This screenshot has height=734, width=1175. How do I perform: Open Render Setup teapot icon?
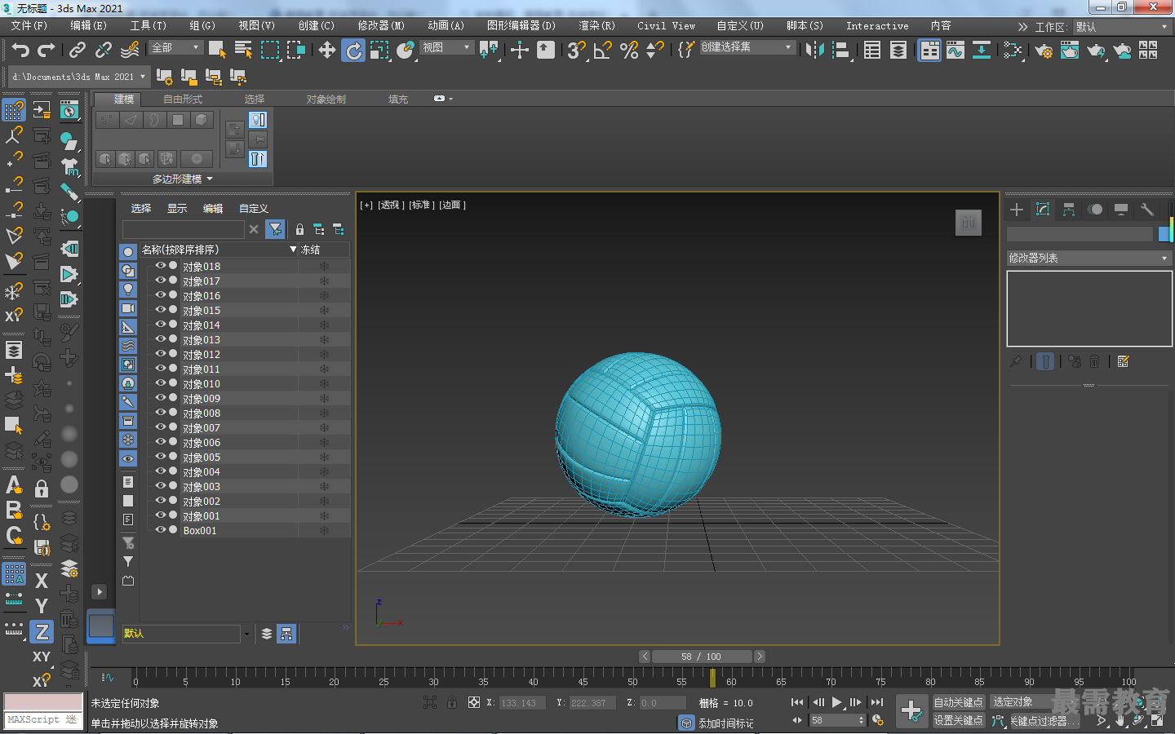pyautogui.click(x=1044, y=51)
